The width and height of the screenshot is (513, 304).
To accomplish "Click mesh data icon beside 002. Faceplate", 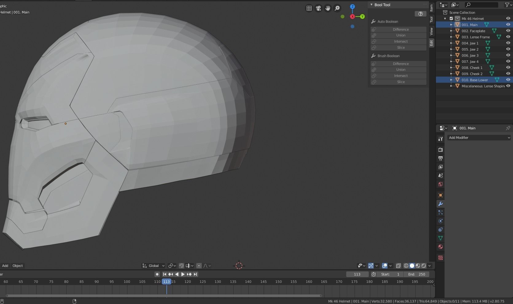I will coord(494,31).
